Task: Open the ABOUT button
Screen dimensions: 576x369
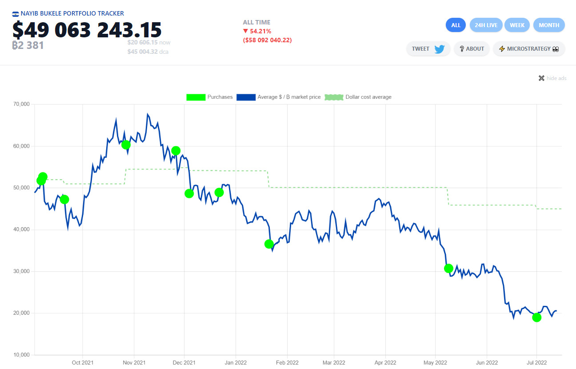Action: tap(472, 49)
